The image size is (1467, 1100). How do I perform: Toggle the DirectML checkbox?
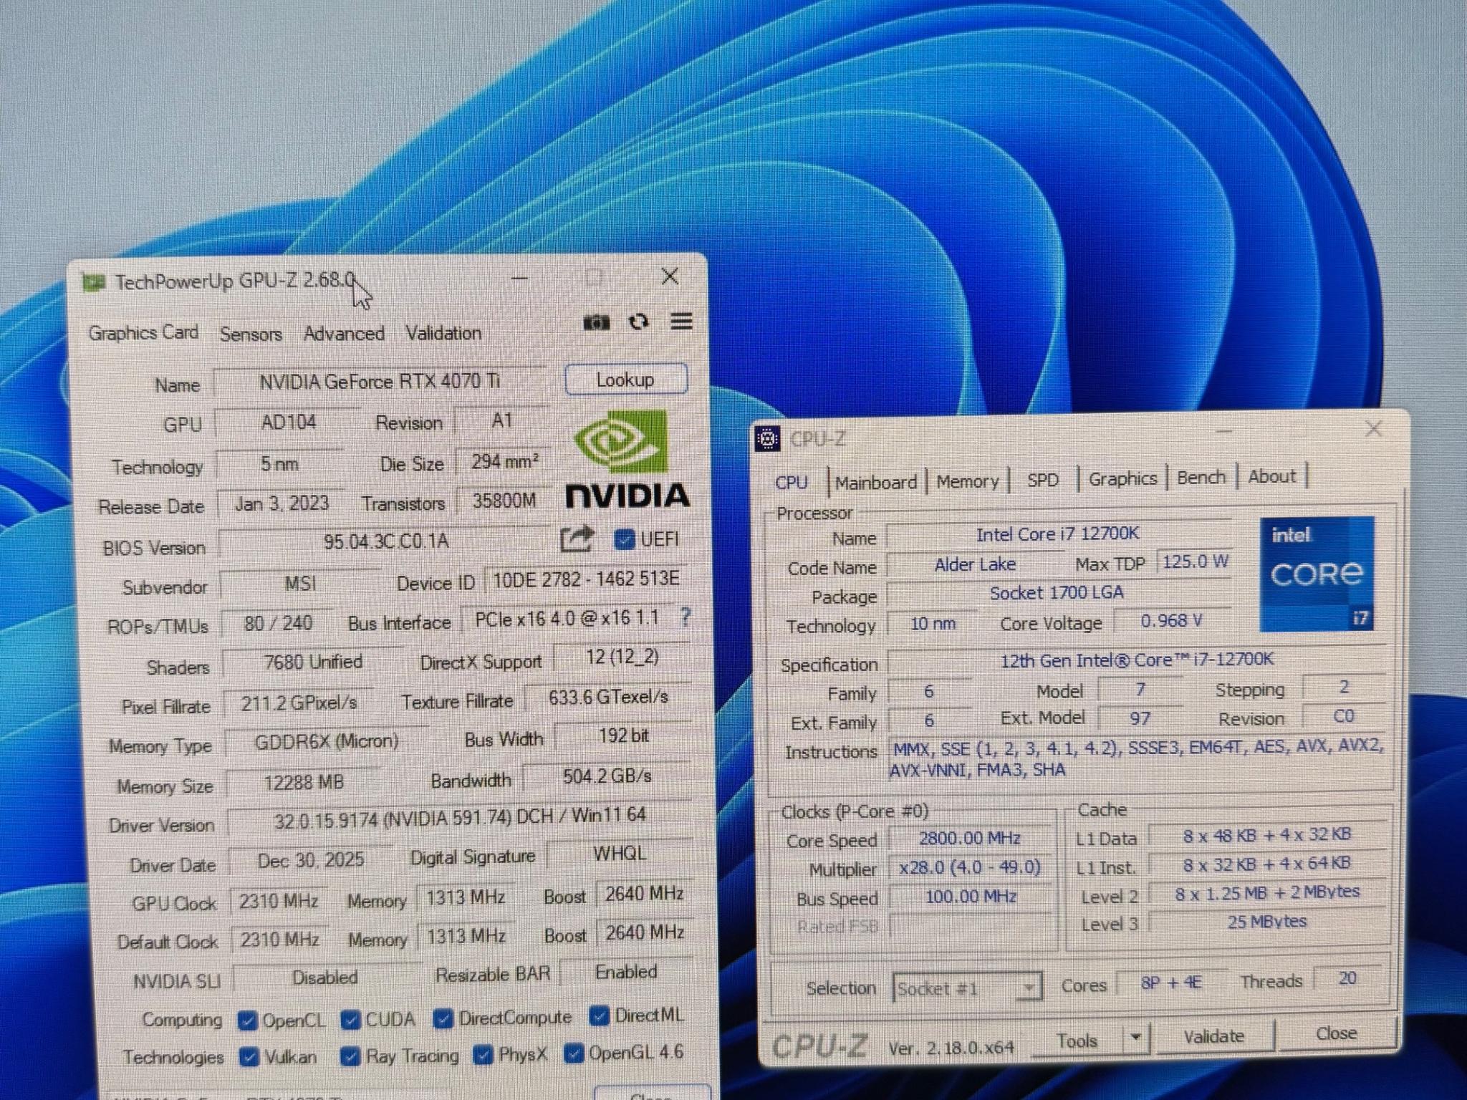(x=599, y=1015)
